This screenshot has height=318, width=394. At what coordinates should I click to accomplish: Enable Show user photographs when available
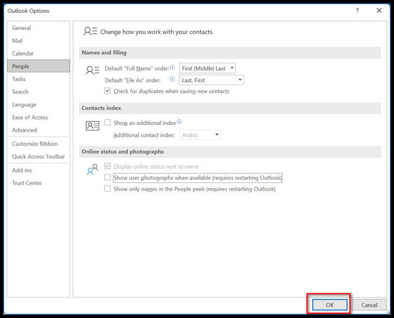tap(108, 177)
